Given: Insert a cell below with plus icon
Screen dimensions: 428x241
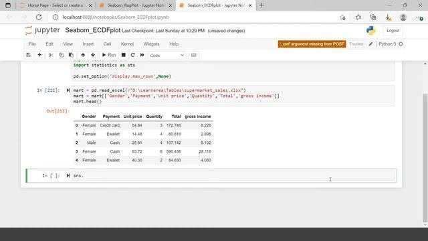Looking at the screenshot, I should pos(39,55).
